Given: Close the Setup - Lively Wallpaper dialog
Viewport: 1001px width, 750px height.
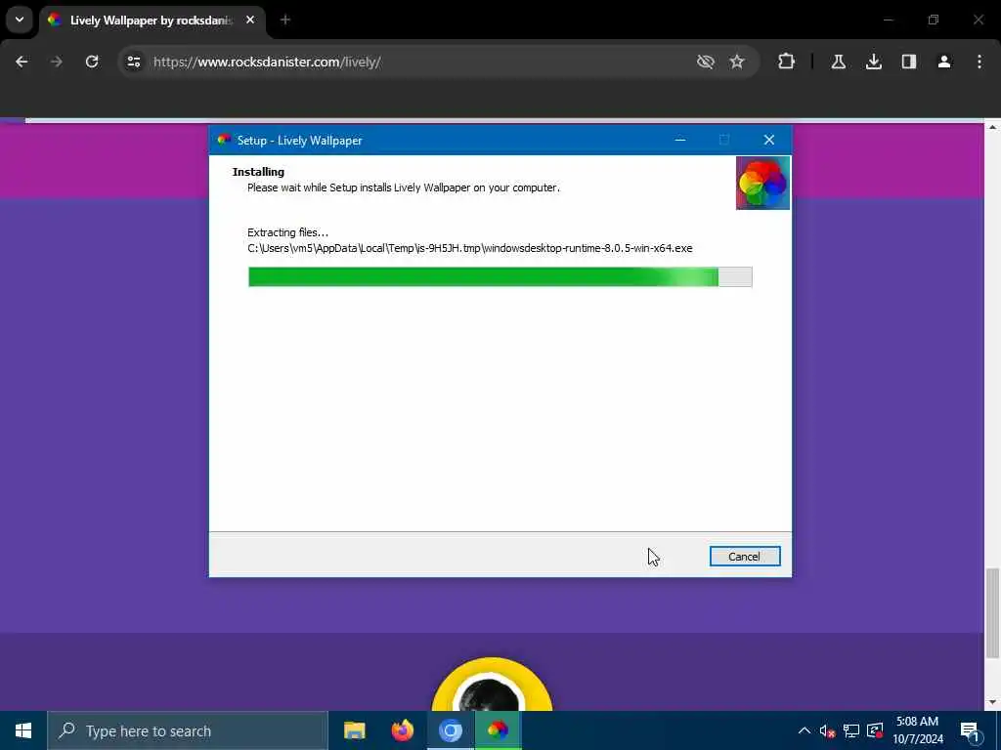Looking at the screenshot, I should tap(768, 140).
